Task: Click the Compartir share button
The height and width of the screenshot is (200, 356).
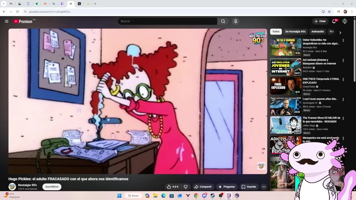Action: click(203, 187)
